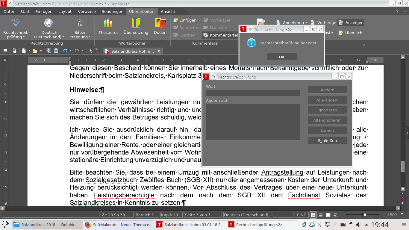
Task: Open the Annehmen dropdown arrow
Action: pos(307,23)
